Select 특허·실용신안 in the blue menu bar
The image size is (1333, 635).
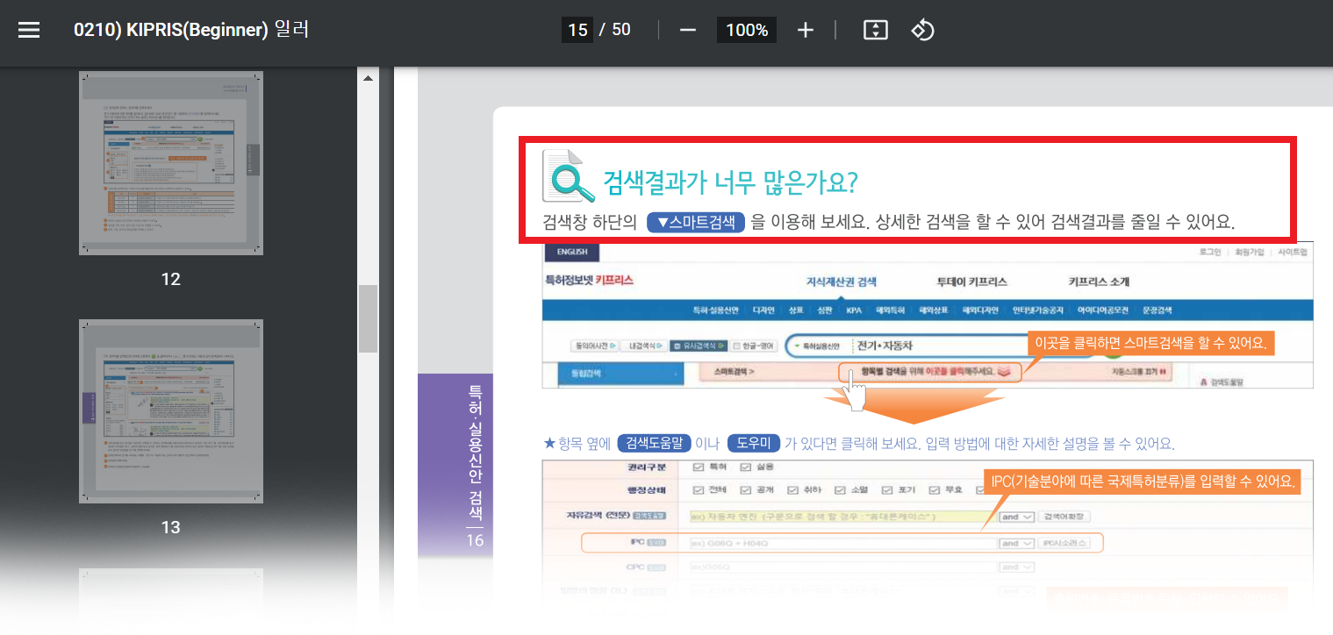click(x=715, y=310)
